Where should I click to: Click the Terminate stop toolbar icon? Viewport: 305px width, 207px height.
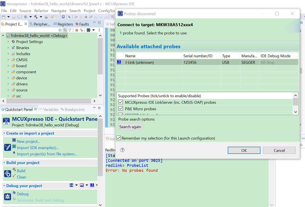pyautogui.click(x=86, y=17)
